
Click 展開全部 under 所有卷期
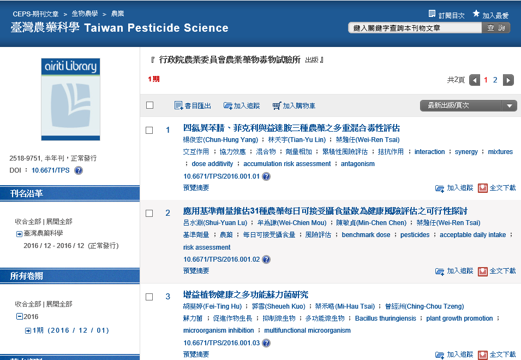click(59, 304)
